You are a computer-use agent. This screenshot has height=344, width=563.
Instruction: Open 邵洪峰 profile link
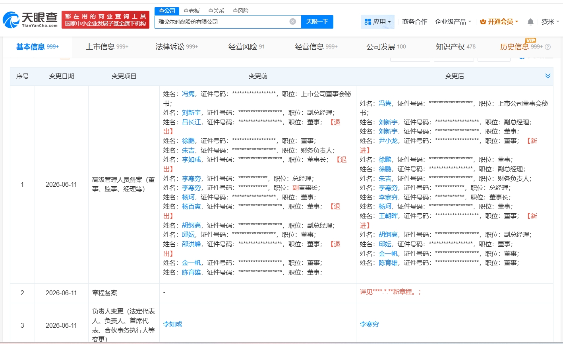pos(192,244)
